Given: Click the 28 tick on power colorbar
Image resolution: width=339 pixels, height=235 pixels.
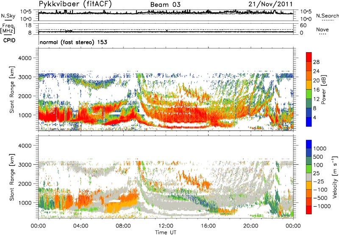Looking at the screenshot, I should click(x=316, y=62).
